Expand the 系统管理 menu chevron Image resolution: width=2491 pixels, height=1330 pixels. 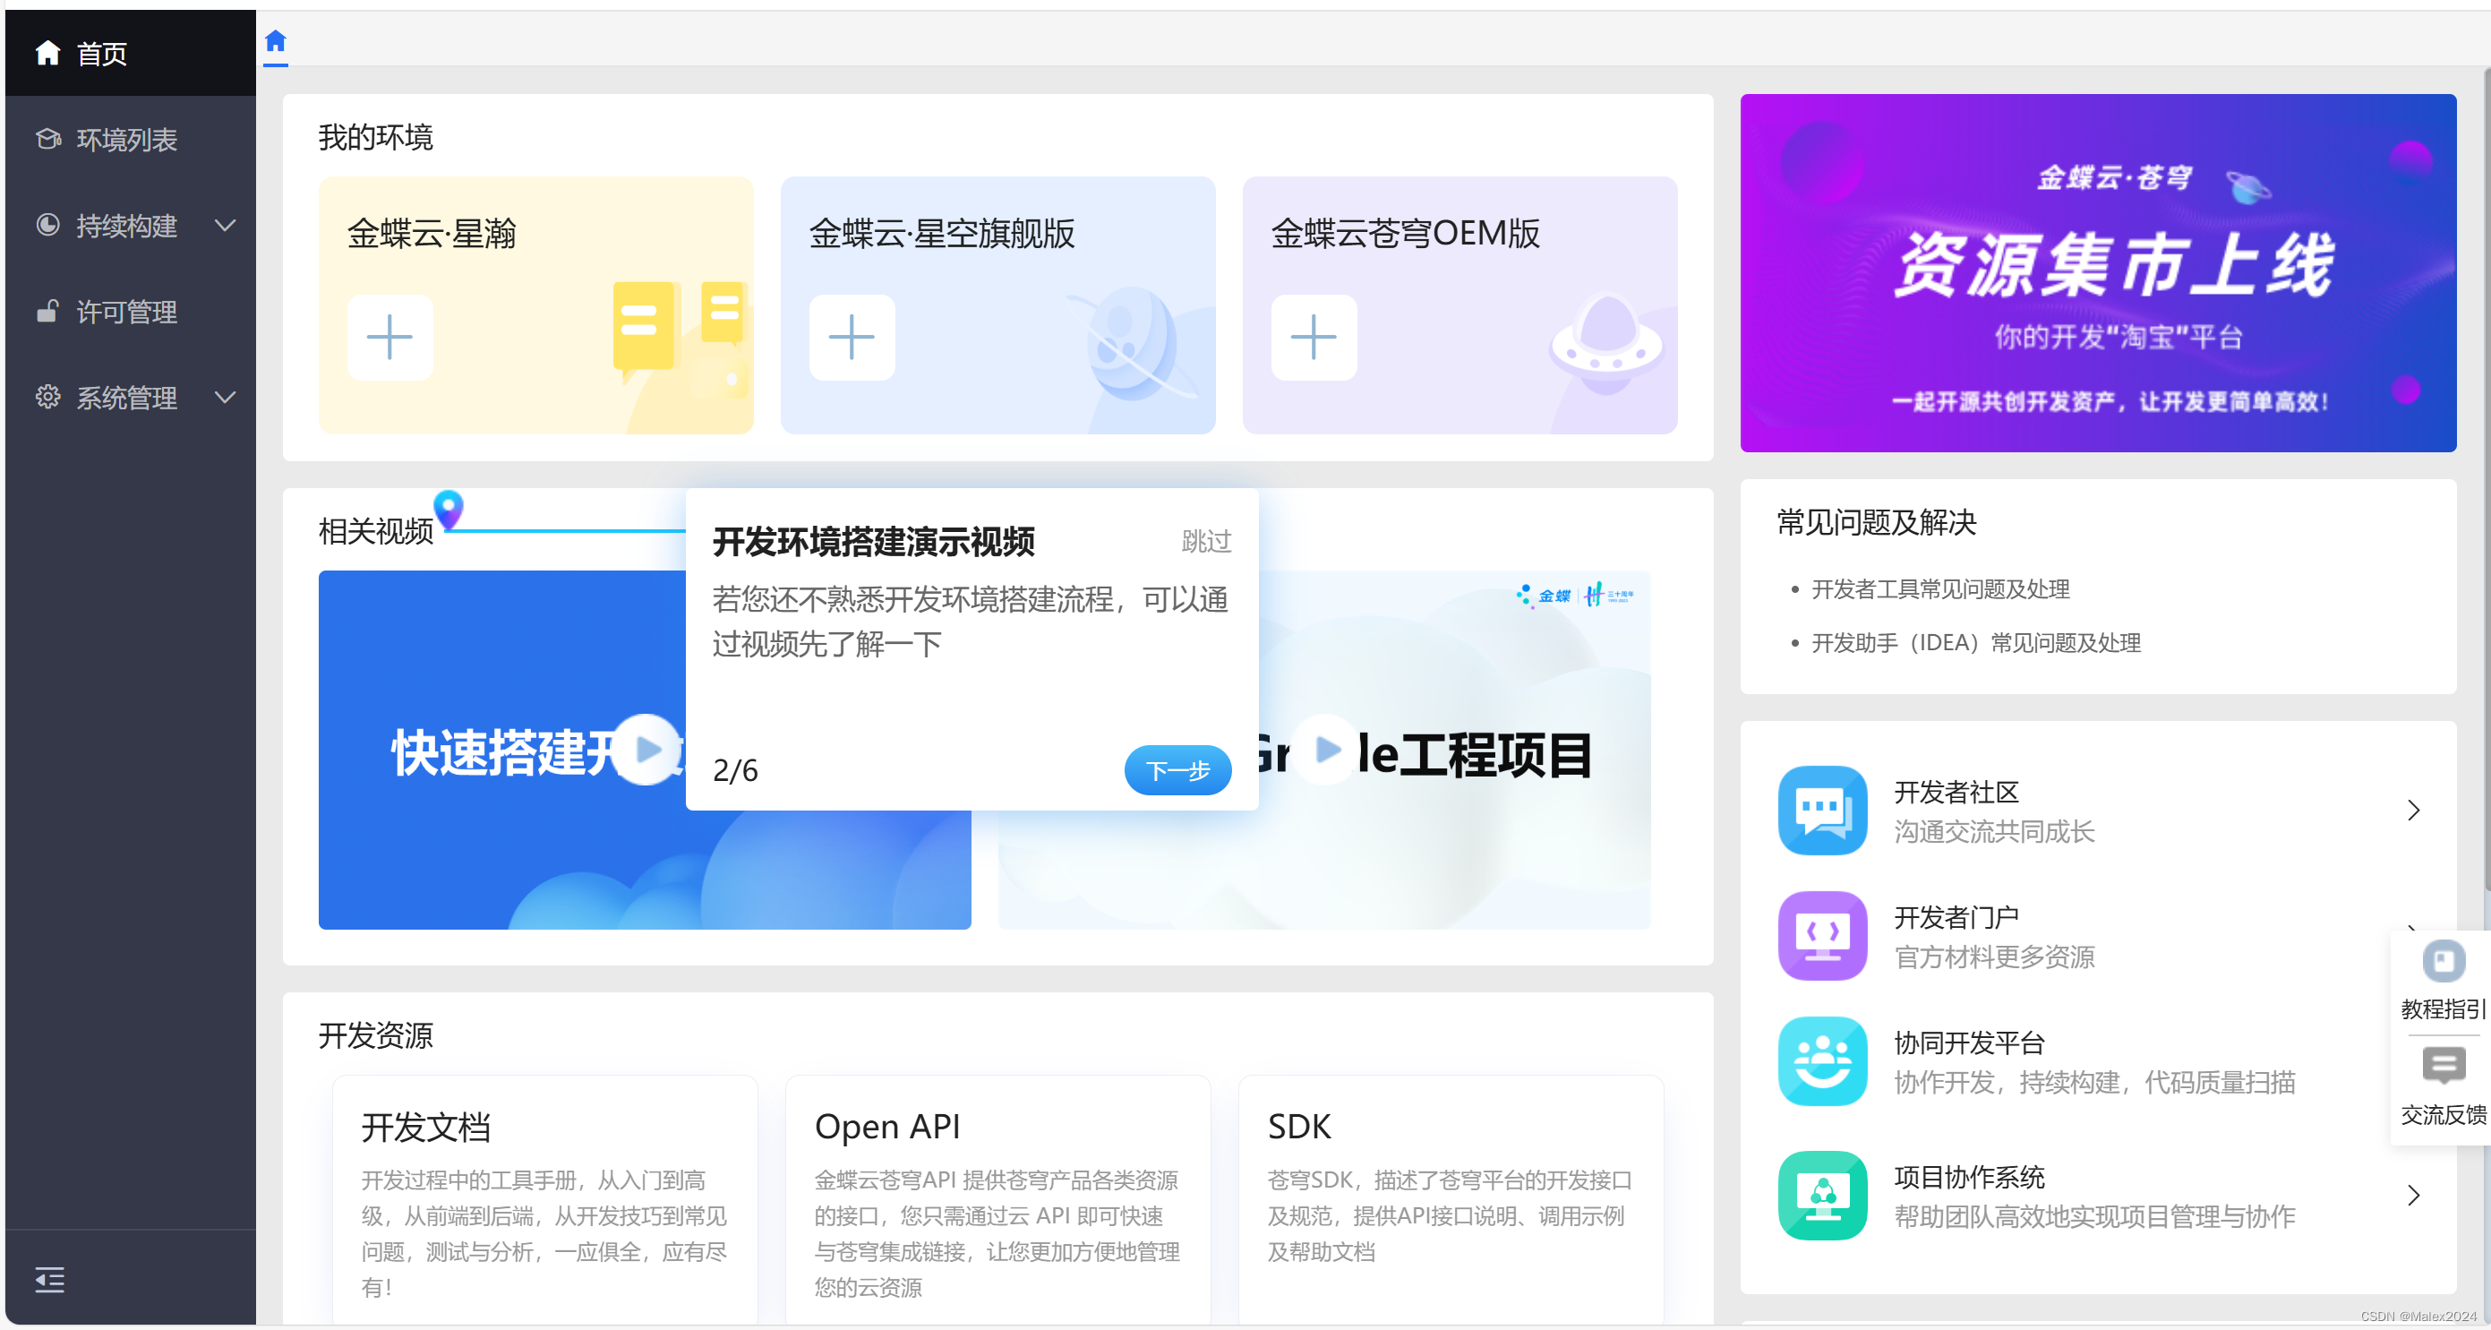(226, 398)
